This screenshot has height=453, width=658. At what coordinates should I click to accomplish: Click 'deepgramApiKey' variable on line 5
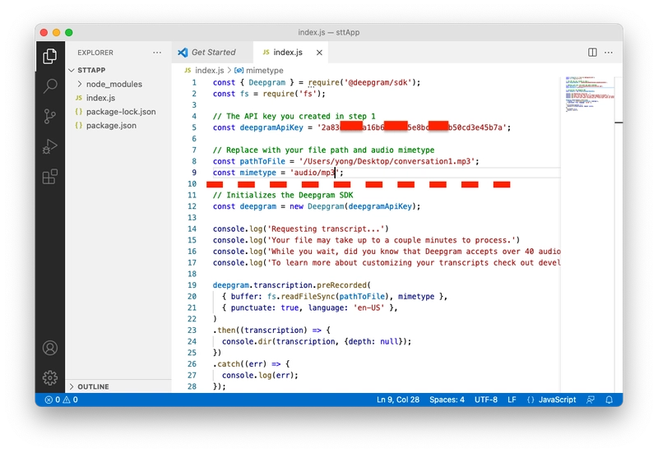point(271,127)
